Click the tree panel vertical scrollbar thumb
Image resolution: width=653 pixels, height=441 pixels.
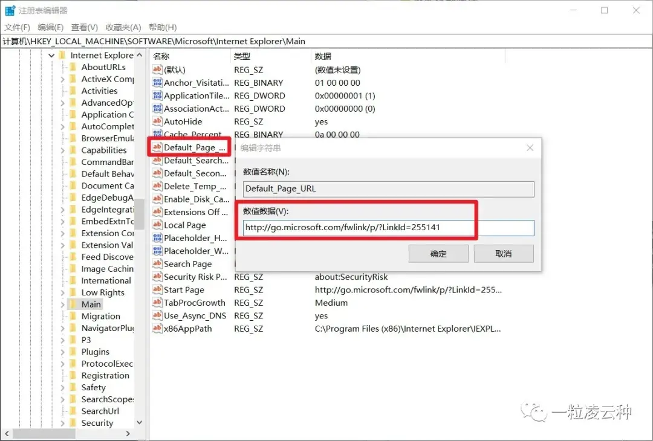pyautogui.click(x=139, y=214)
